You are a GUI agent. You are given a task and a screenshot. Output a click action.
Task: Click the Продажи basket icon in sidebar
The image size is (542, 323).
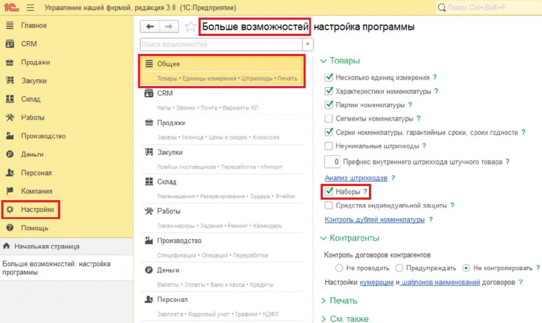tap(10, 62)
